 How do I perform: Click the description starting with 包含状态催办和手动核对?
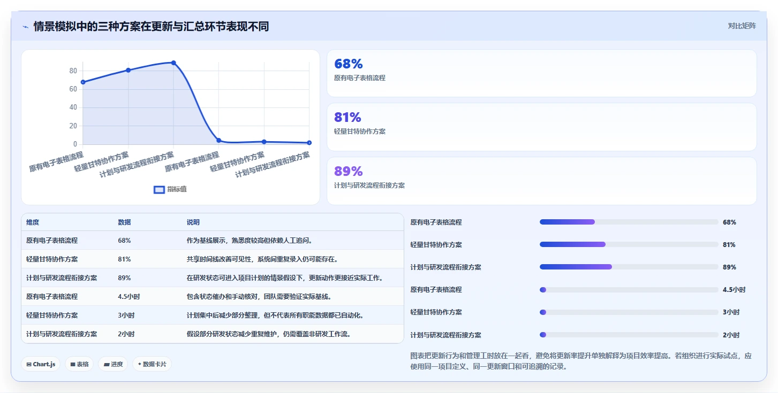[x=259, y=296]
